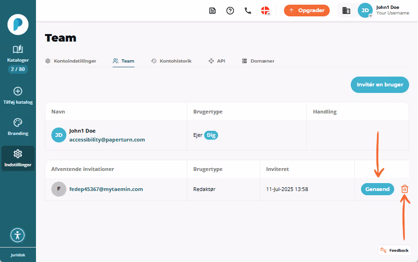Open Indstillinger gear in the sidebar
This screenshot has width=418, height=262.
(18, 158)
